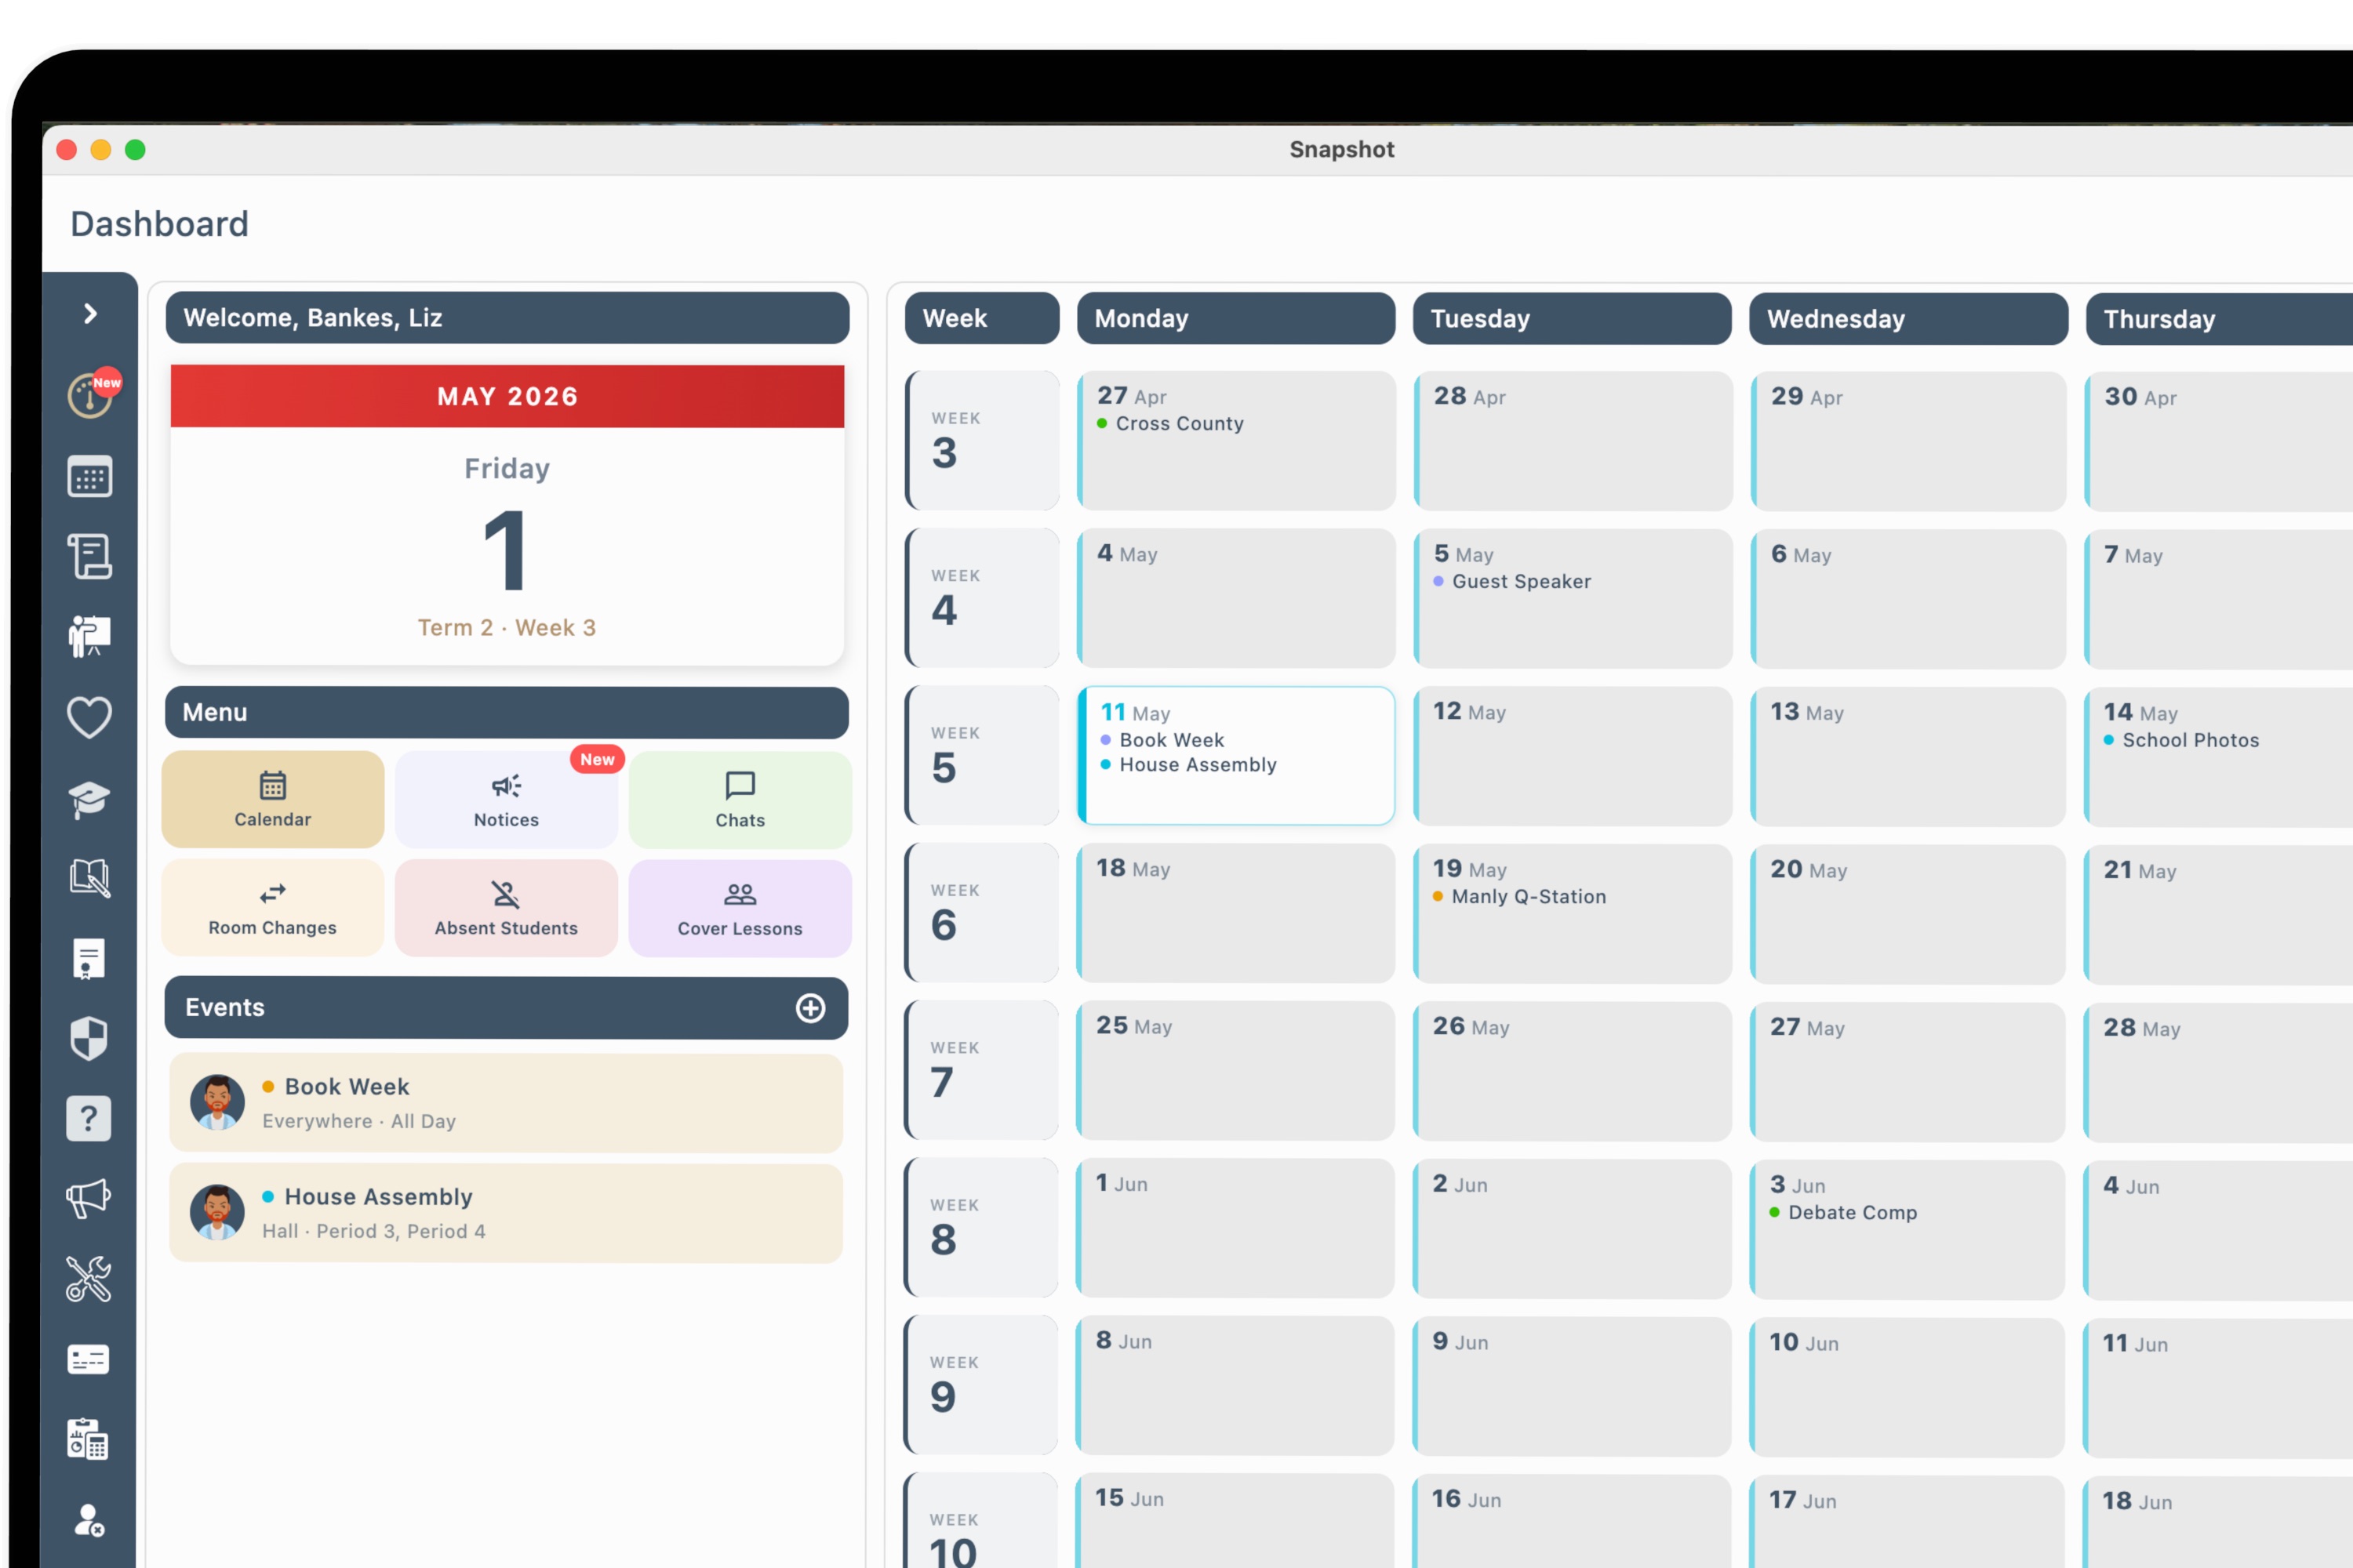This screenshot has height=1568, width=2353.
Task: Open the Guest Speaker event on 5 May
Action: click(x=1511, y=581)
